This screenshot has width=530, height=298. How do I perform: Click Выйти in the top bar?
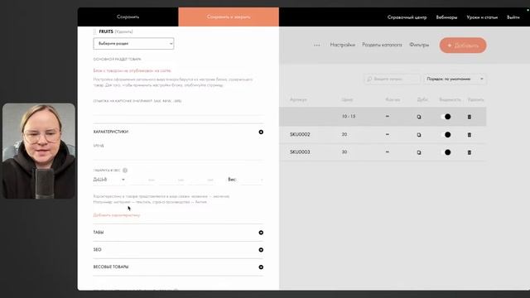pos(513,17)
